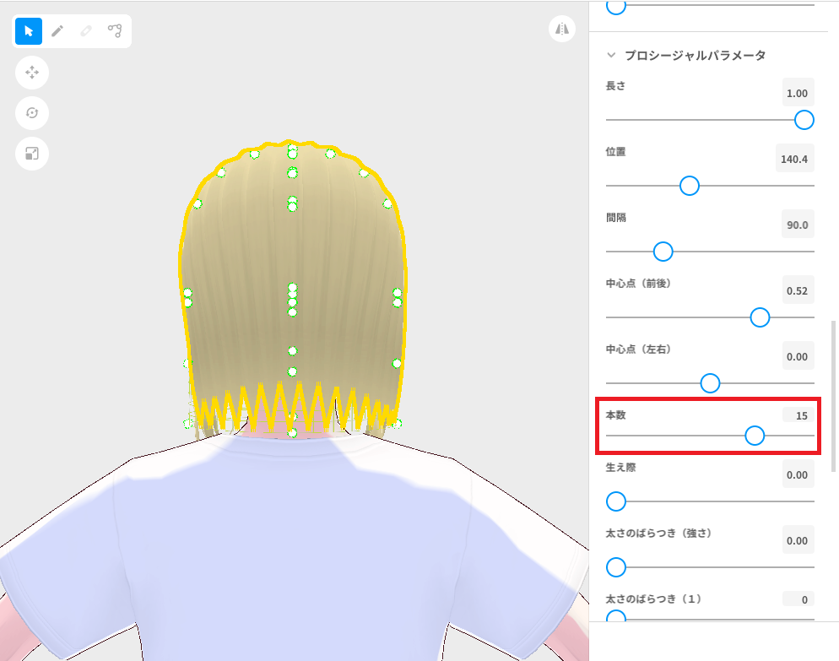Click the 中心点（前後） value field 0.52
Image resolution: width=839 pixels, height=661 pixels.
(x=798, y=290)
